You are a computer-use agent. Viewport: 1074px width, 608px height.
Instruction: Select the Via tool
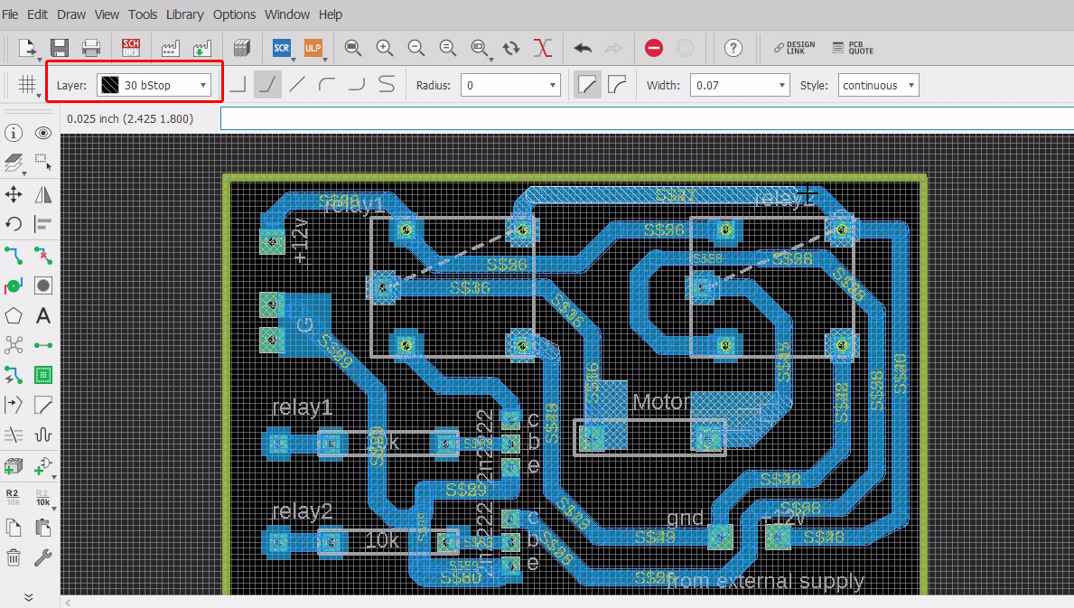(x=14, y=285)
